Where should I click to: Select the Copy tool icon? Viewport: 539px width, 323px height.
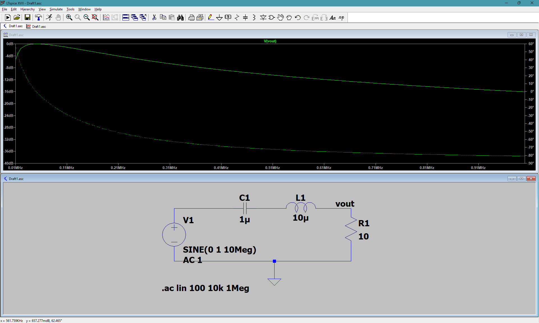[x=163, y=17]
